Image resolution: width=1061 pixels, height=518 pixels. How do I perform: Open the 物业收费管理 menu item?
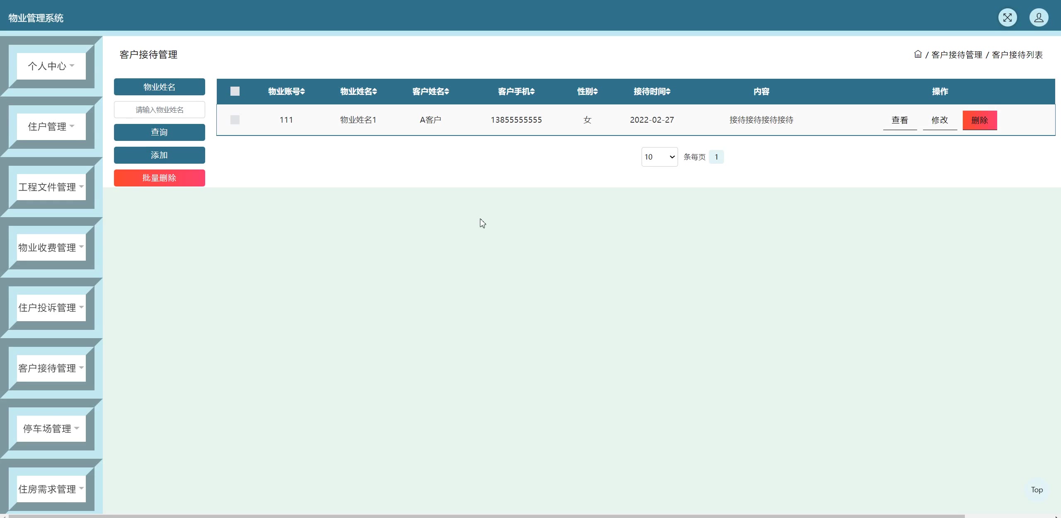[x=51, y=247]
